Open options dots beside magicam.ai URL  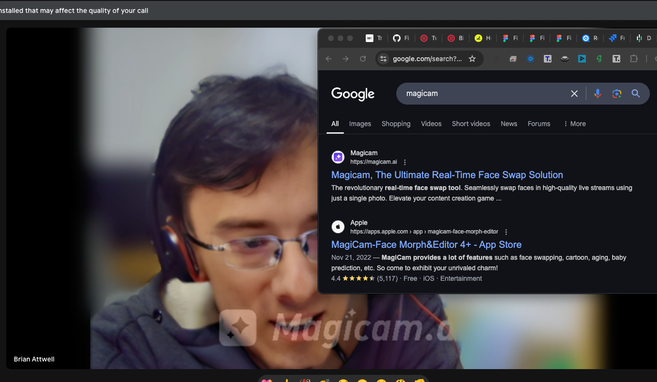tap(405, 162)
